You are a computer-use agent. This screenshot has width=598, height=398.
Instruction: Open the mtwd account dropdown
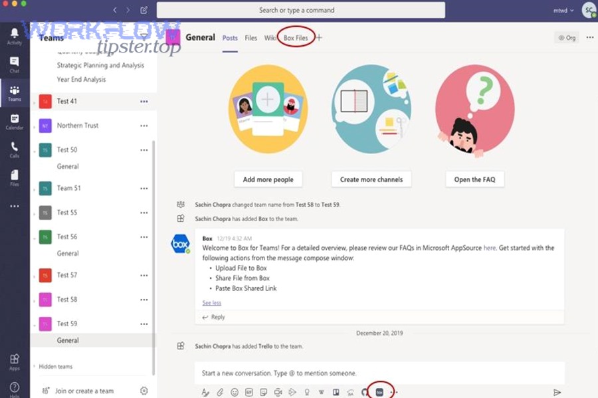pyautogui.click(x=563, y=11)
